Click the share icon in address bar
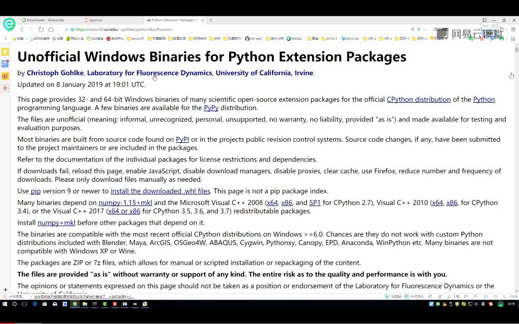 coord(413,29)
